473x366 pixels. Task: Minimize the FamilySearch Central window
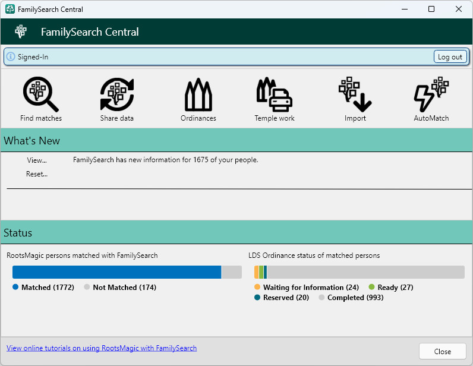[x=405, y=9]
